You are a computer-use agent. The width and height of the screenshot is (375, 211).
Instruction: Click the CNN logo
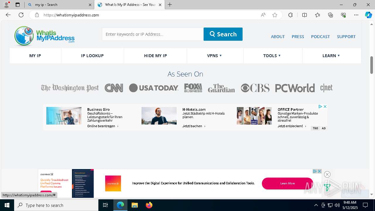coord(114,88)
